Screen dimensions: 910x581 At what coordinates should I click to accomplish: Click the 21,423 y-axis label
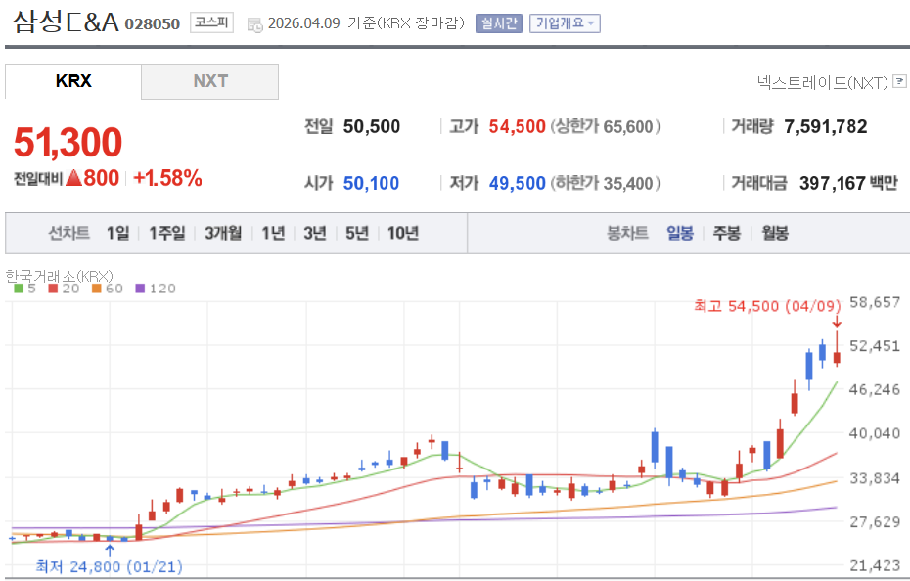tap(875, 565)
